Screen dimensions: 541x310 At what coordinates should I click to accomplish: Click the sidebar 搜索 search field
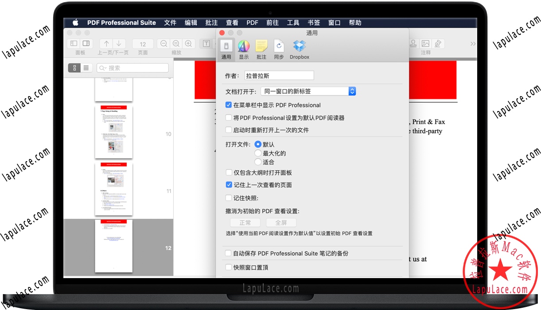tap(132, 68)
